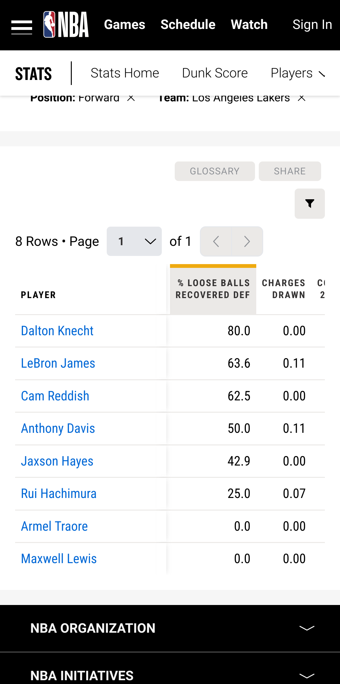Sort by % Loose Balls Recovered Def
Image resolution: width=340 pixels, height=684 pixels.
[x=213, y=289]
